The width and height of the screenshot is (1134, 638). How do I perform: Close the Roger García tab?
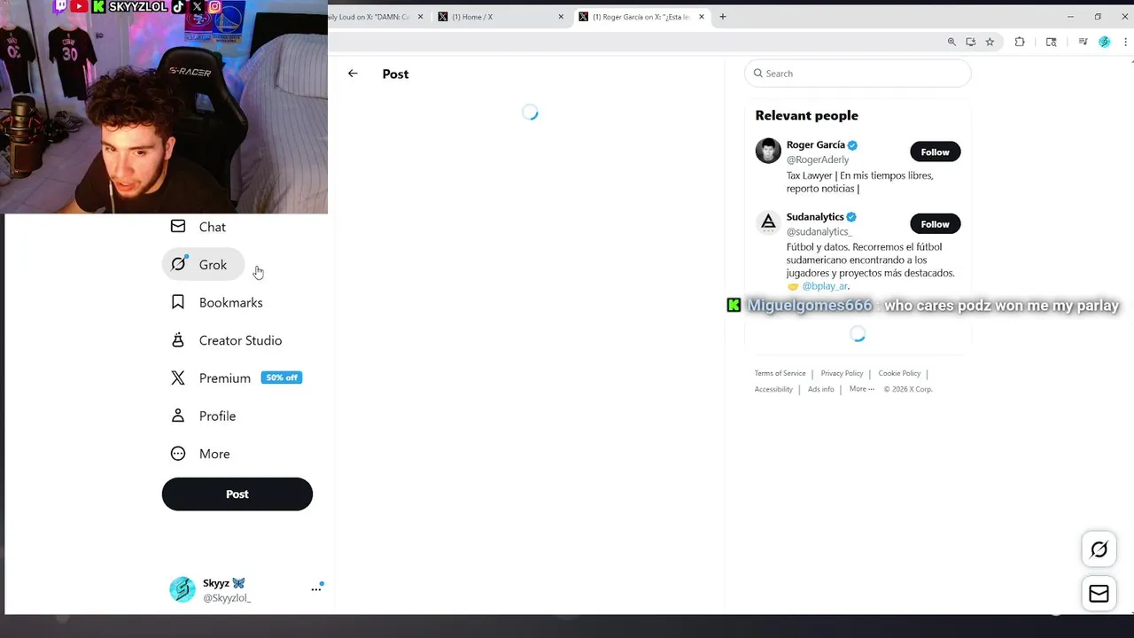point(702,17)
